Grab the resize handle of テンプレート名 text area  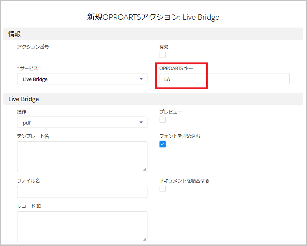[144, 170]
